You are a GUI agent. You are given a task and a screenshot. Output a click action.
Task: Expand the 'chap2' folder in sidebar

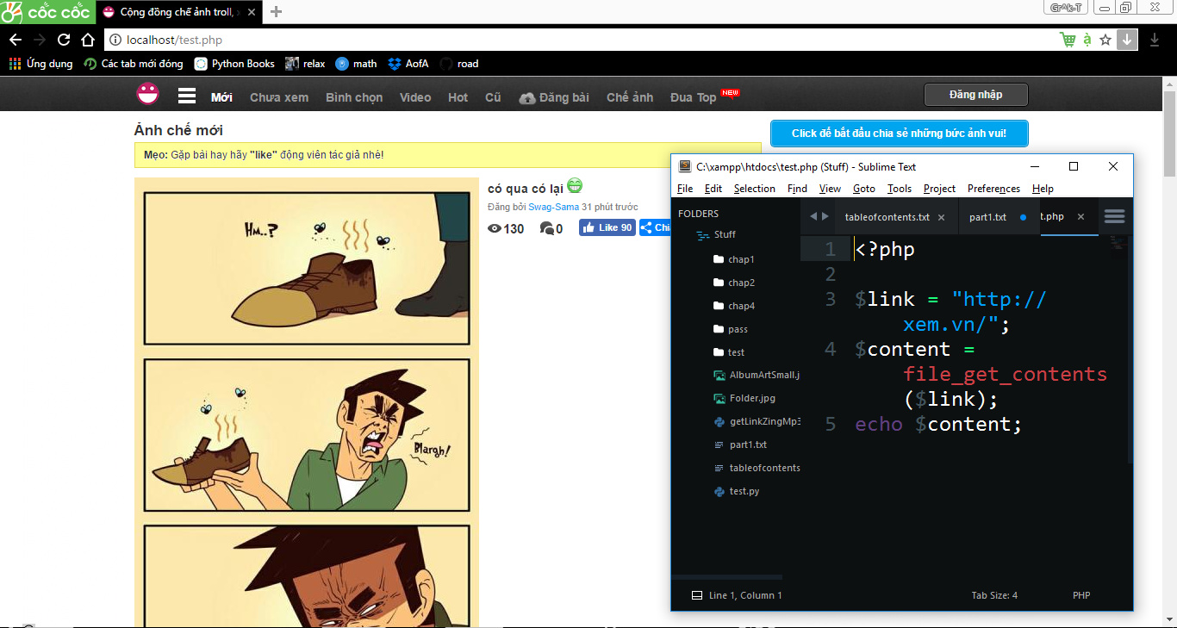point(734,283)
